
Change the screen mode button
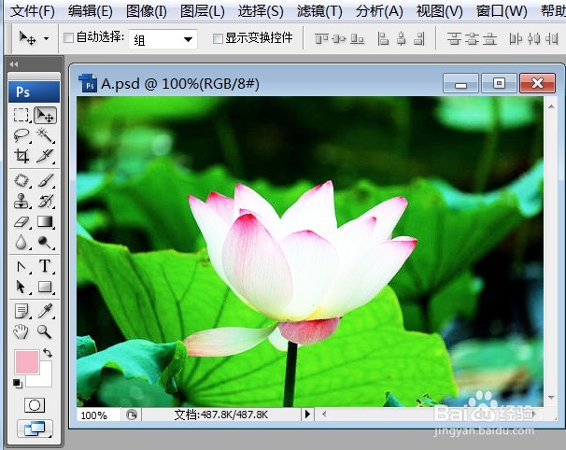[x=35, y=429]
